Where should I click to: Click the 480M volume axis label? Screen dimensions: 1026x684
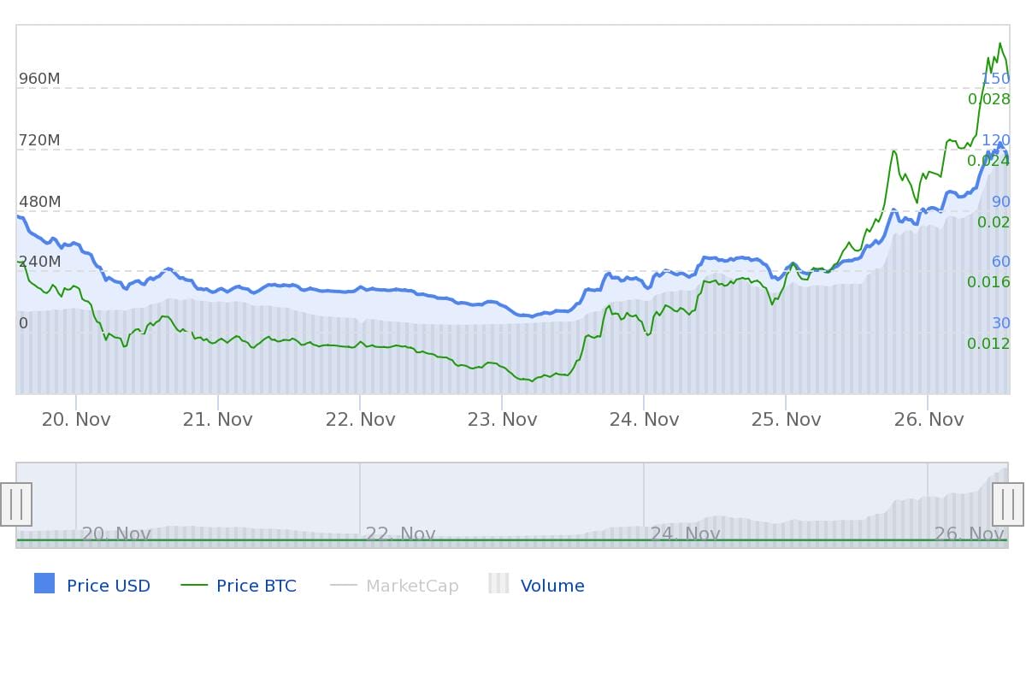click(39, 203)
